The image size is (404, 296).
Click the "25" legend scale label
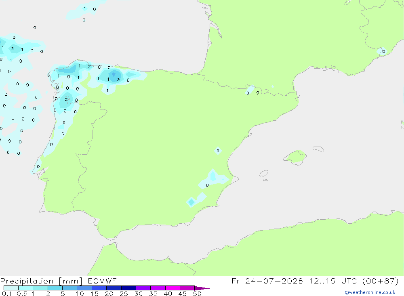(x=124, y=294)
